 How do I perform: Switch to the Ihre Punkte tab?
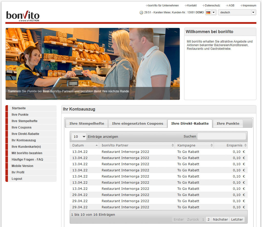(228, 124)
